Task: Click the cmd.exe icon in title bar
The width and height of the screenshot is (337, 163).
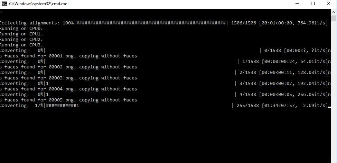Action: coord(4,4)
